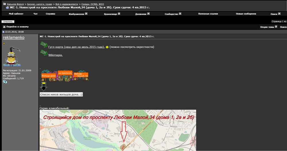The width and height of the screenshot is (287, 151).
Task: Click the Ответить reply button
Action: [x=8, y=21]
